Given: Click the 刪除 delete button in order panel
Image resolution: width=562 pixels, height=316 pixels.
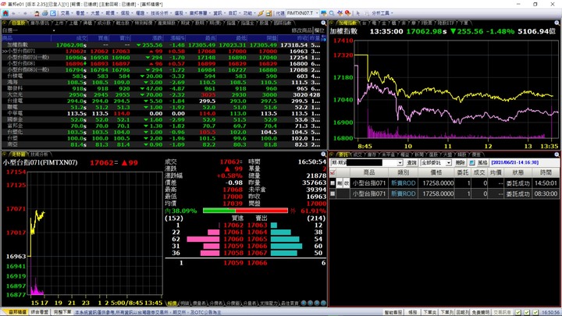Looking at the screenshot, I should click(x=461, y=162).
